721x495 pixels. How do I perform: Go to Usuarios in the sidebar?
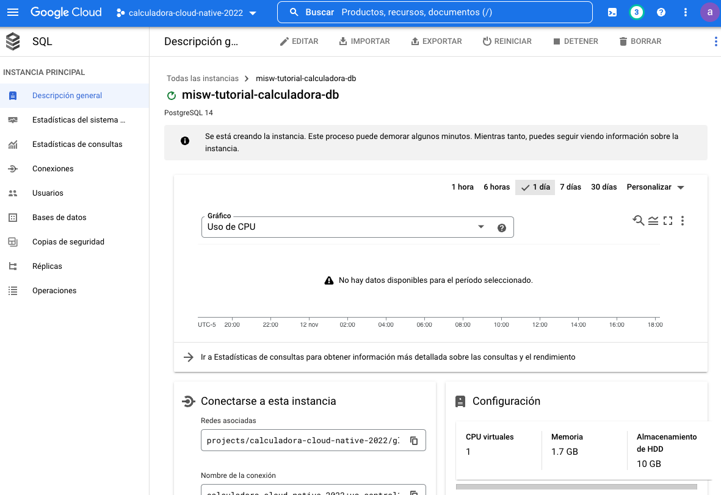pyautogui.click(x=74, y=193)
